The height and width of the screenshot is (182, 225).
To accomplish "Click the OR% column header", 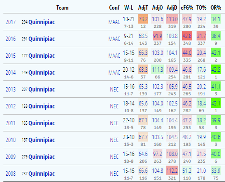I will 216,8.
